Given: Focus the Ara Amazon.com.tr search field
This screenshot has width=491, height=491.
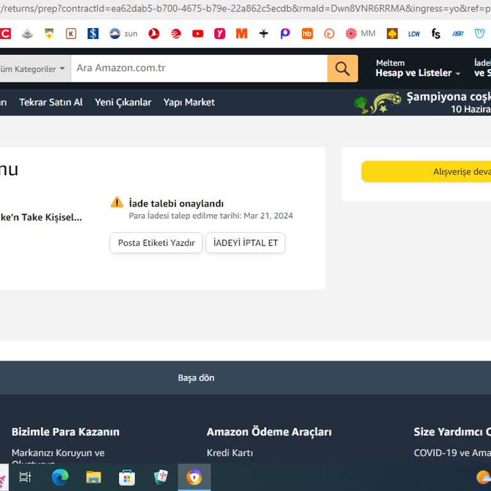Looking at the screenshot, I should [199, 68].
